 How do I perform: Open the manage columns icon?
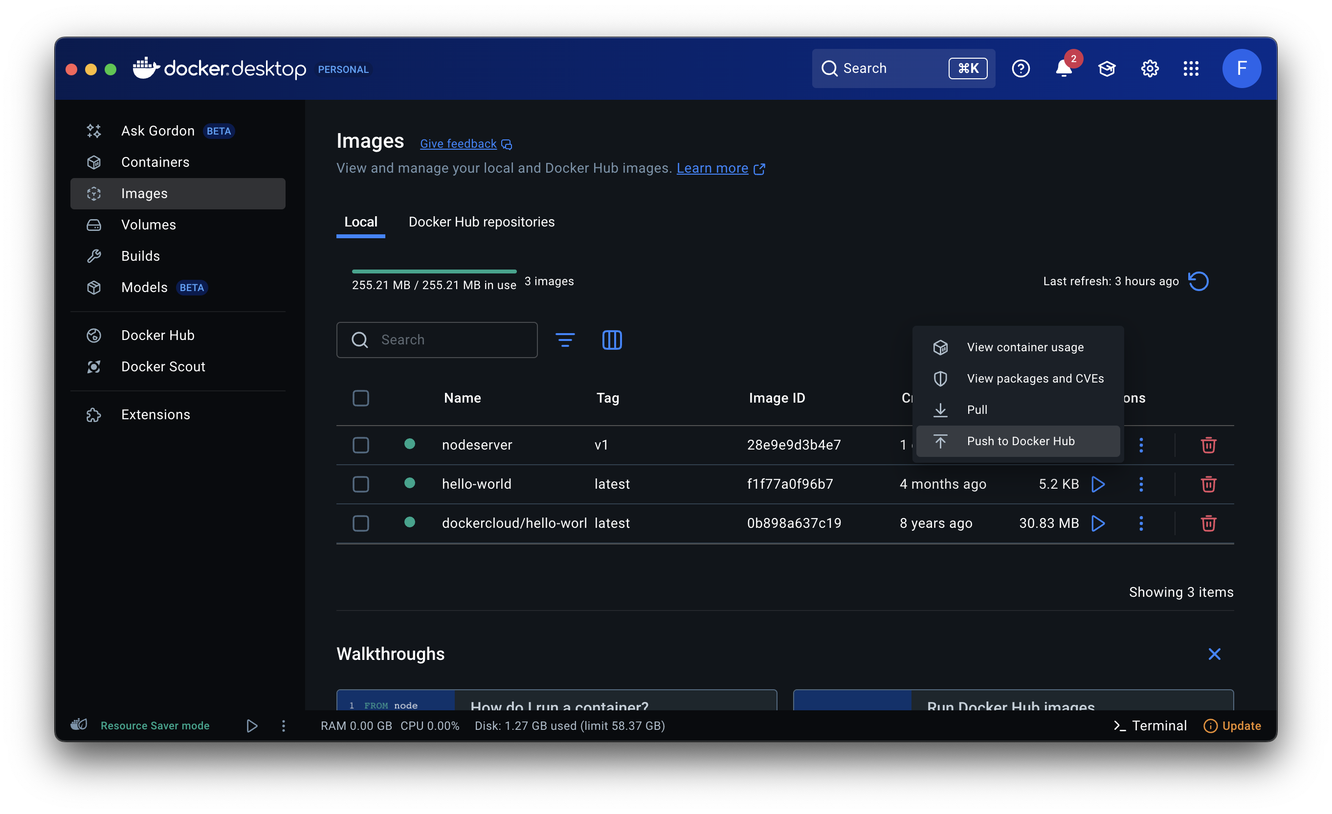point(612,340)
